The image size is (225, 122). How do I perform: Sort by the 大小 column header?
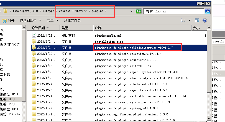tap(199, 28)
